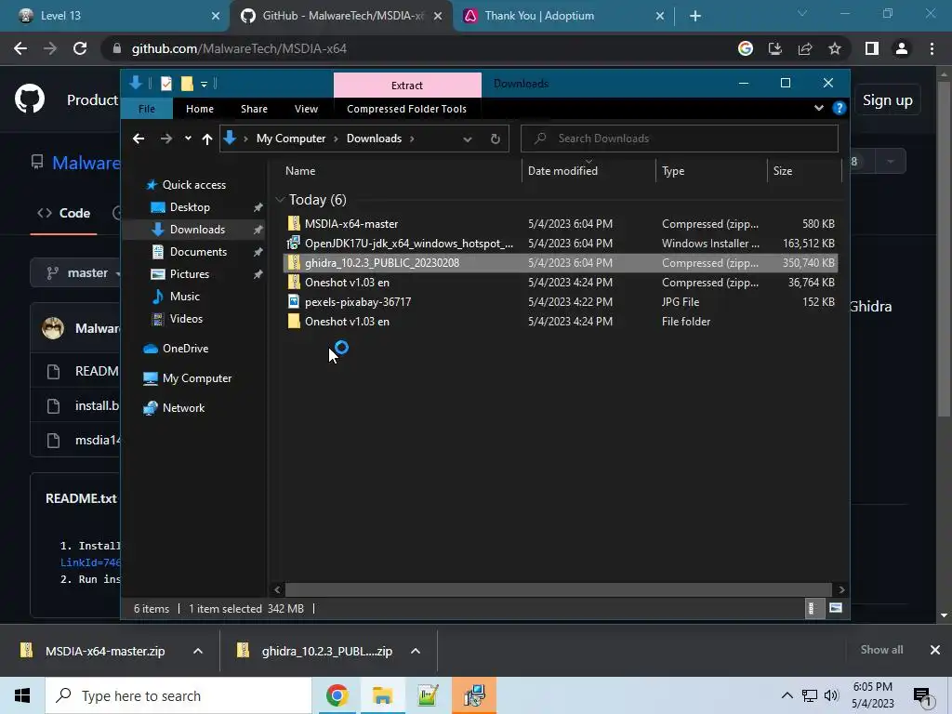Click Show all downloads
The width and height of the screenshot is (952, 714).
(881, 650)
